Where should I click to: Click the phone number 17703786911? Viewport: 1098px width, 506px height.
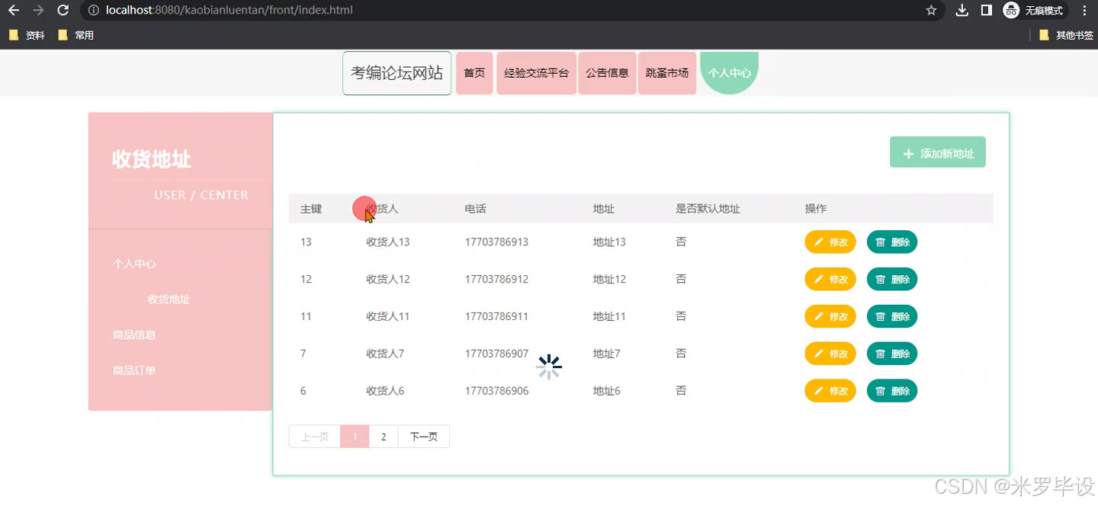pyautogui.click(x=496, y=316)
